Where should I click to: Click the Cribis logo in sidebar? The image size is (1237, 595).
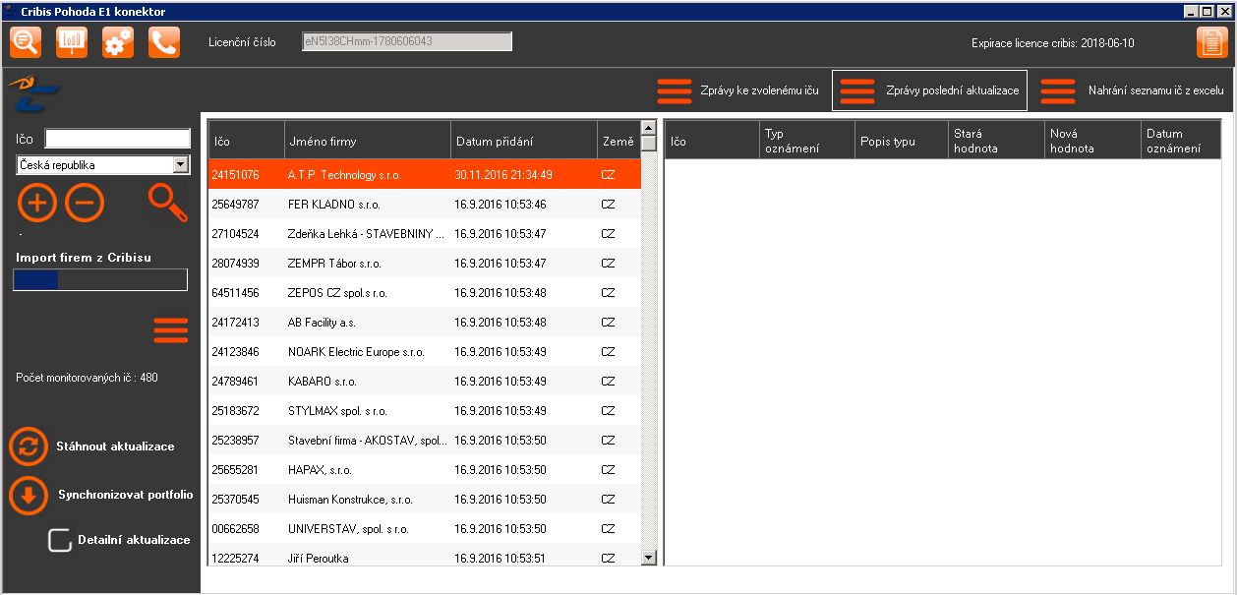click(x=34, y=94)
